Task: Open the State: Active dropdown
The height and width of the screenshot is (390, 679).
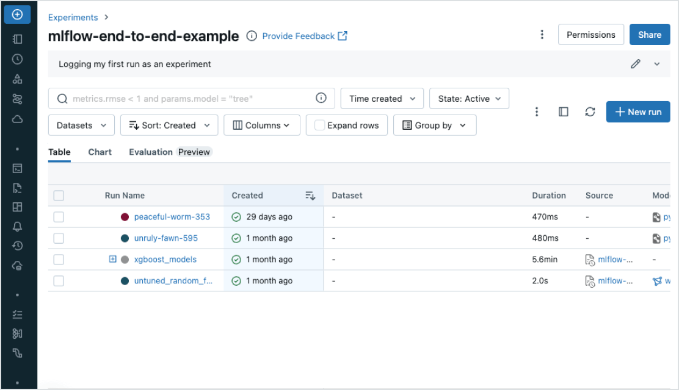Action: (469, 99)
